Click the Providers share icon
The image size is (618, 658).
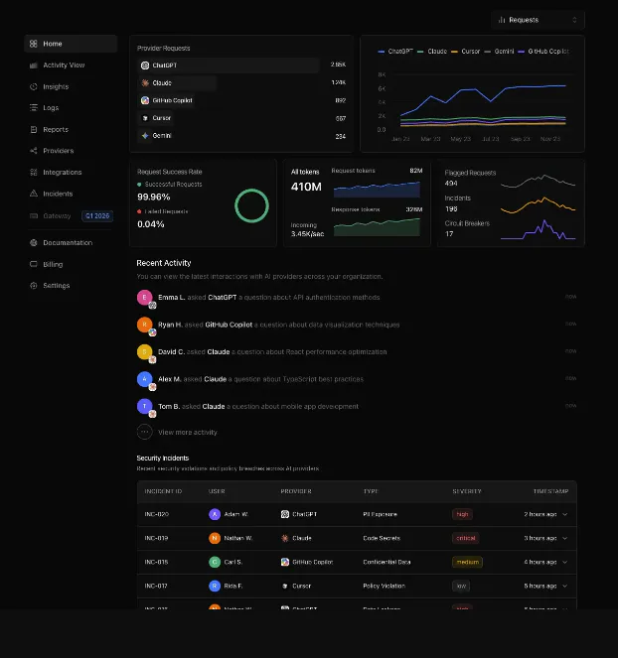34,151
